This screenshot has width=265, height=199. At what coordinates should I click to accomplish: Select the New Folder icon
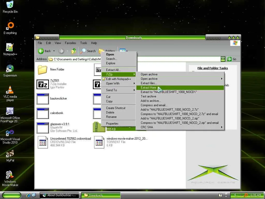point(42,69)
